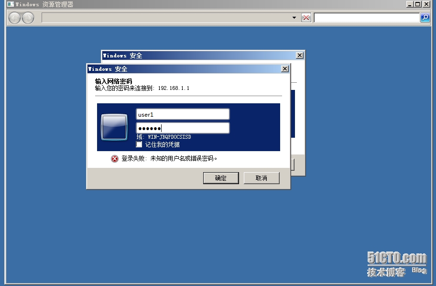436x286 pixels.
Task: Maximize the Windows 资源管理器 window
Action: (x=418, y=4)
